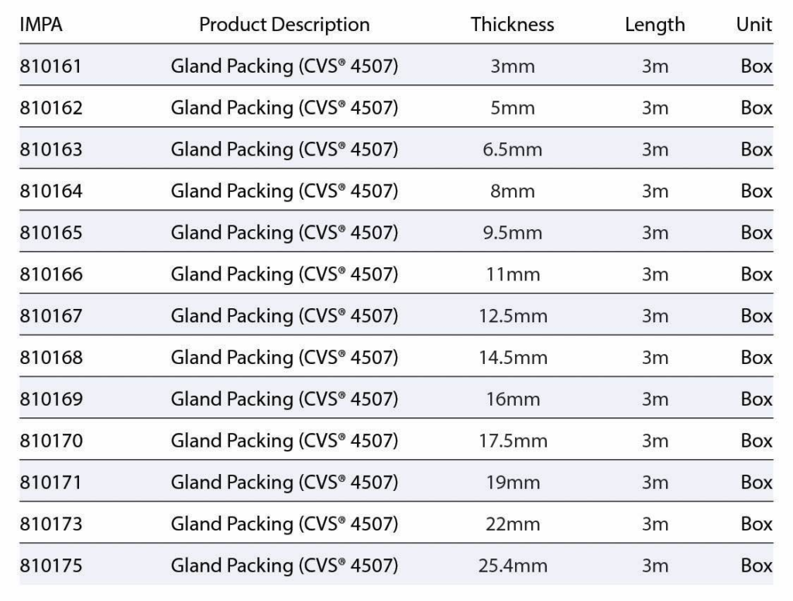Click the Box unit in row 810175
Image resolution: width=793 pixels, height=601 pixels.
(x=756, y=566)
